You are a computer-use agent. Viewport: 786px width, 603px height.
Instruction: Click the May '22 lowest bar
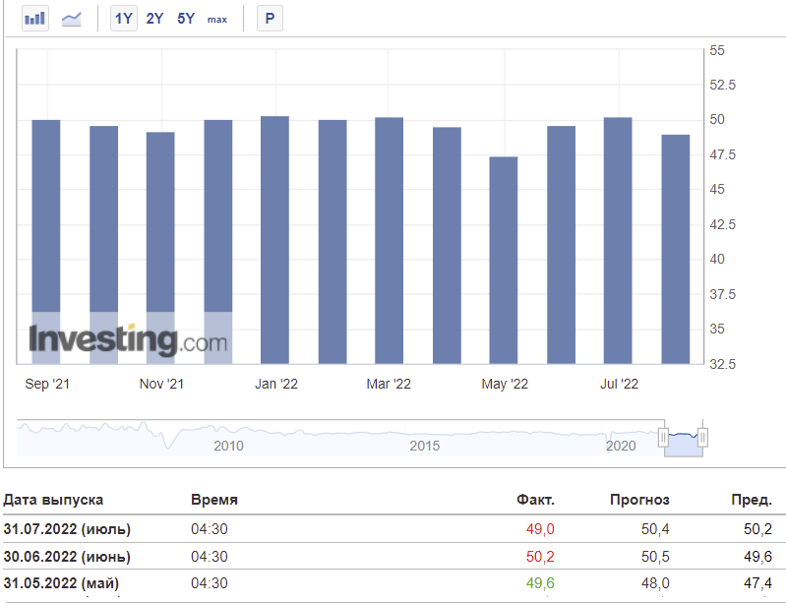(x=504, y=260)
